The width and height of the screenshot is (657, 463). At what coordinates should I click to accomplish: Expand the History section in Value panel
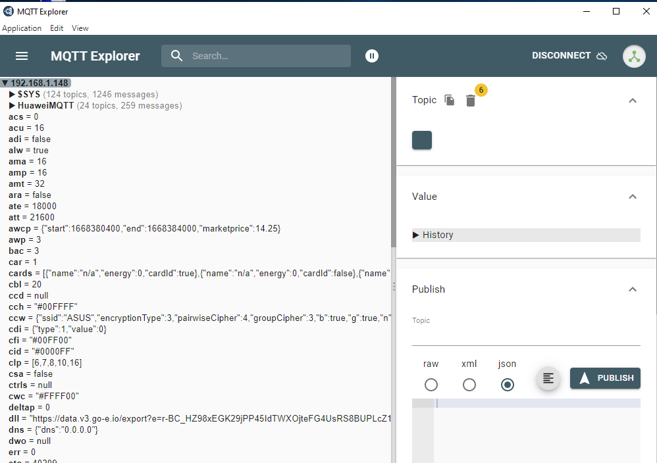(415, 235)
